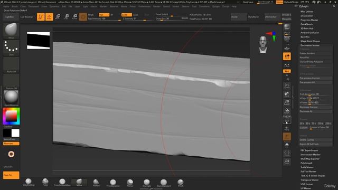Select the TrimDynamic brush
Screen dimensions: 338x190
(x=113, y=183)
